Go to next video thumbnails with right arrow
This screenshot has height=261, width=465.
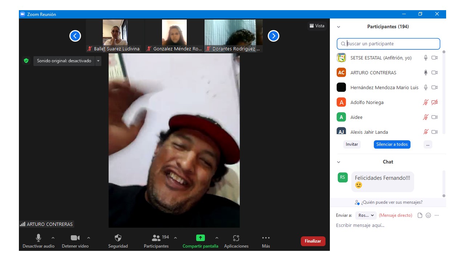click(x=274, y=36)
